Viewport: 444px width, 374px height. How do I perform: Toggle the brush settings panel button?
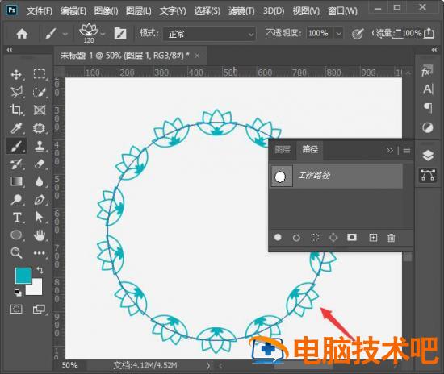[x=120, y=34]
